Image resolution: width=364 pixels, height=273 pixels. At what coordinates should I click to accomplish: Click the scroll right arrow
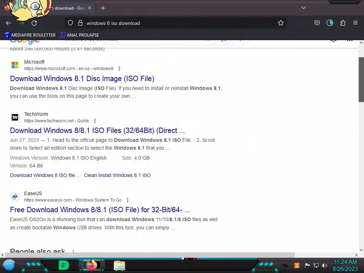[356, 255]
